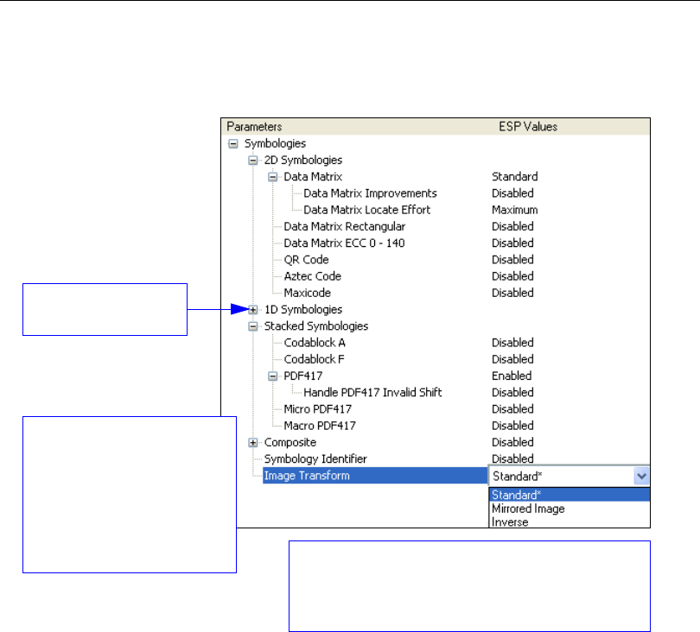
Task: Select 1D Symbologies tree item
Action: point(303,310)
